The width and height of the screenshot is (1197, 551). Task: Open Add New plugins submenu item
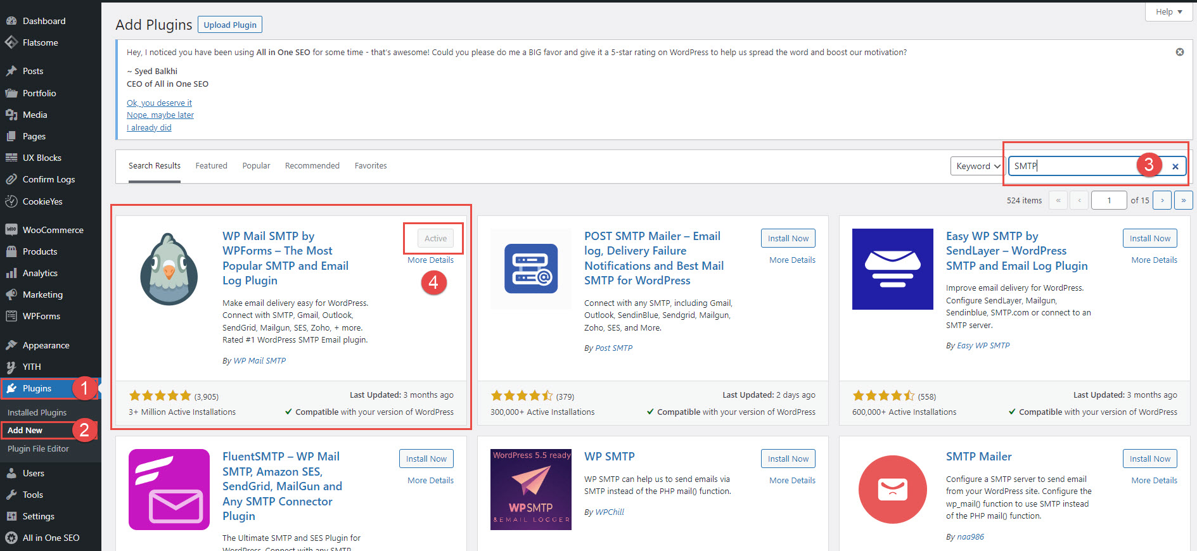(x=25, y=430)
